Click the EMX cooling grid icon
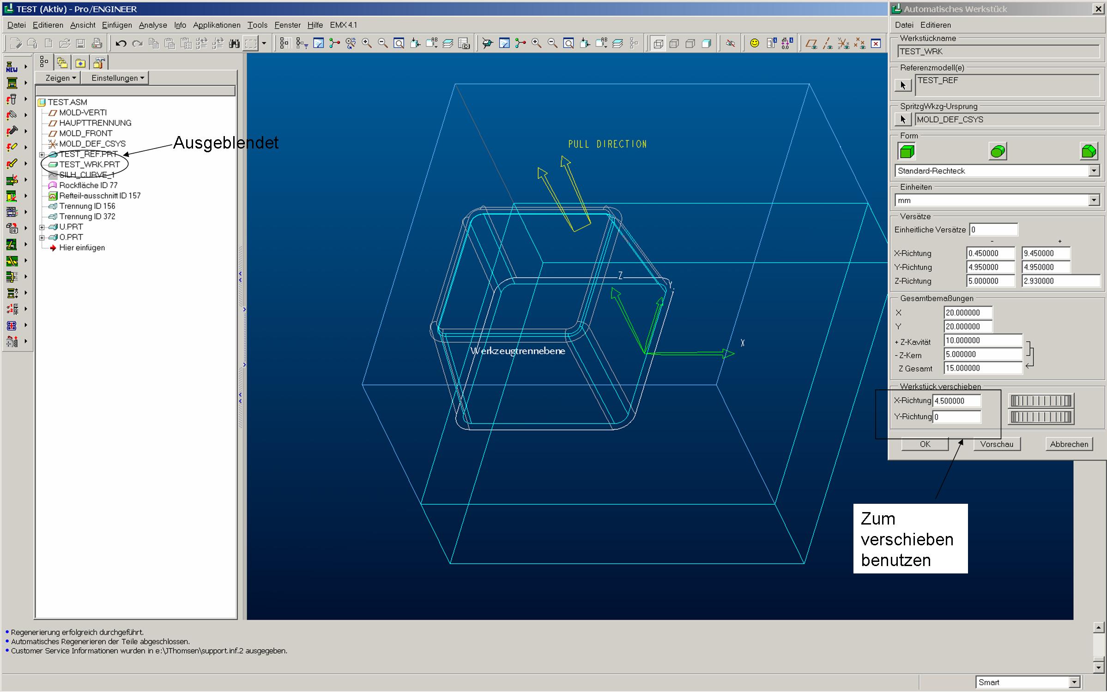The height and width of the screenshot is (692, 1107). (12, 212)
